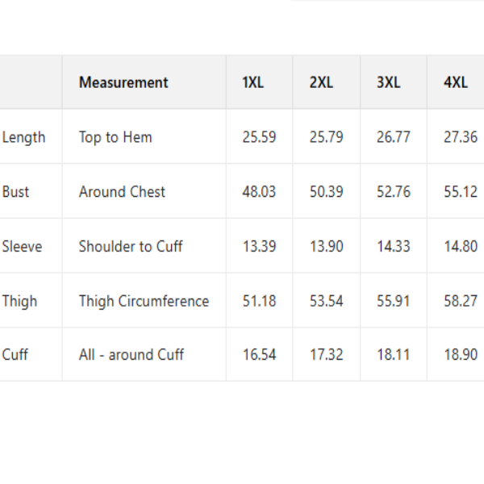Click the Top to Hem cell

pyautogui.click(x=115, y=137)
